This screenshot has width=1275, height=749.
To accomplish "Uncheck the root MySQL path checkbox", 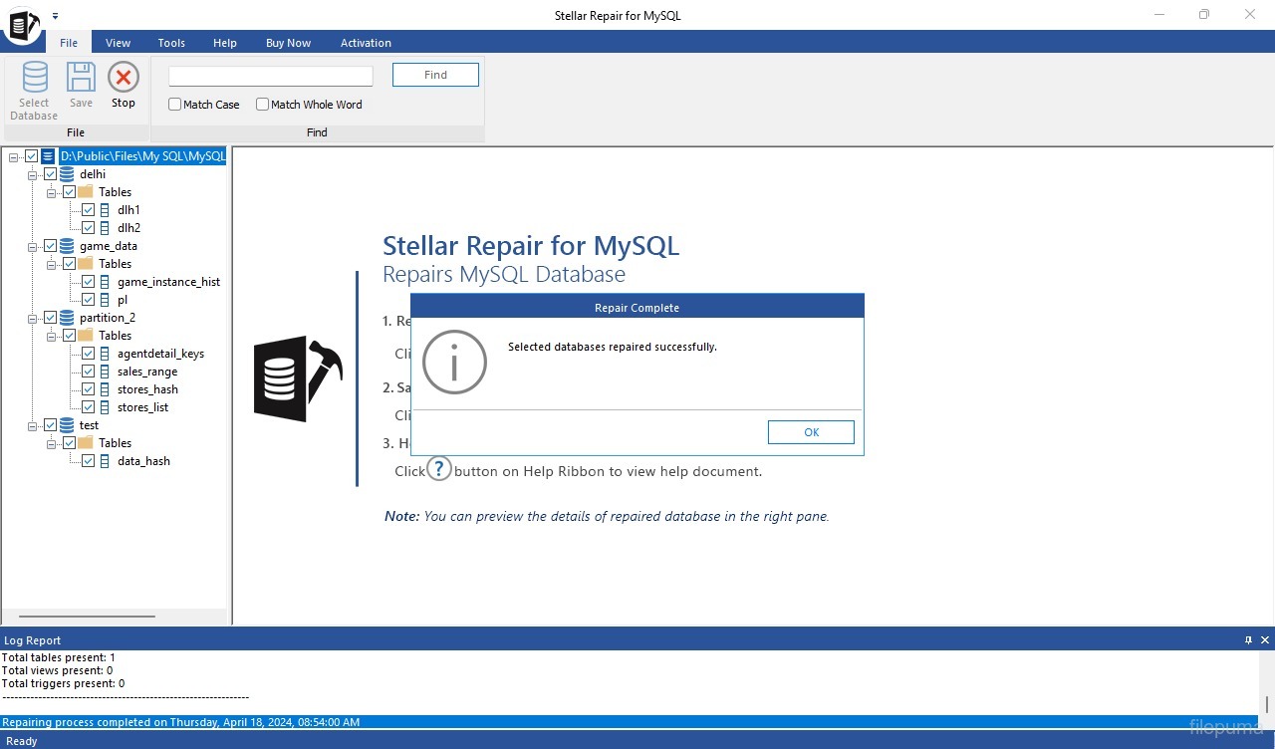I will pyautogui.click(x=32, y=156).
